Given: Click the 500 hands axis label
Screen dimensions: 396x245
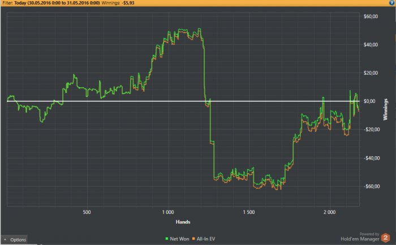Looking at the screenshot, I should [87, 212].
